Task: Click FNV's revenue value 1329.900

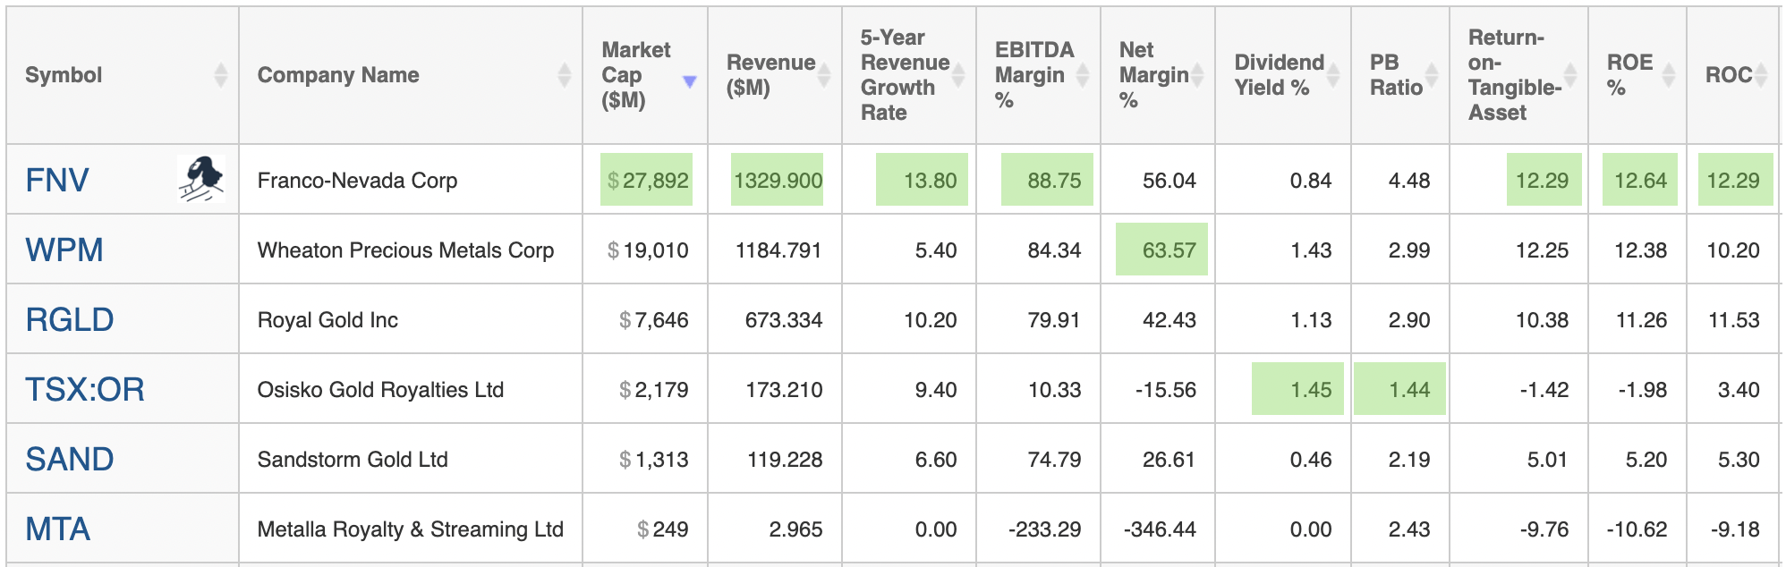Action: click(x=778, y=181)
